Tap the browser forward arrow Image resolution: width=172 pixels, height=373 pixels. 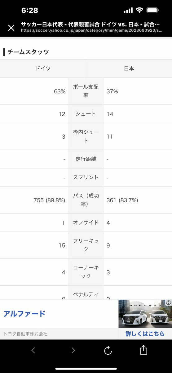coord(73,351)
